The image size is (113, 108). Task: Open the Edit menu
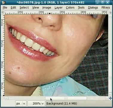click(13, 7)
